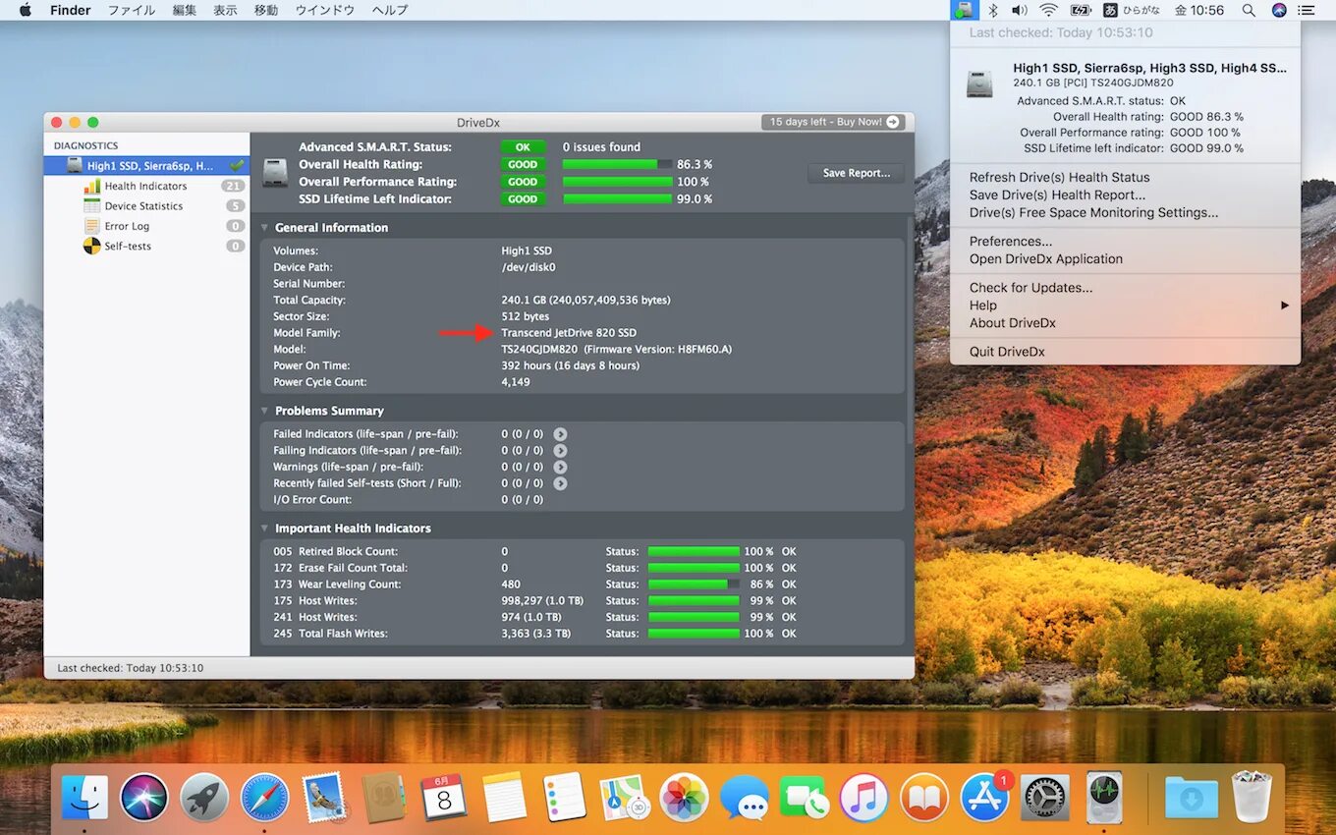
Task: Open iTunes from the Dock
Action: click(x=864, y=797)
